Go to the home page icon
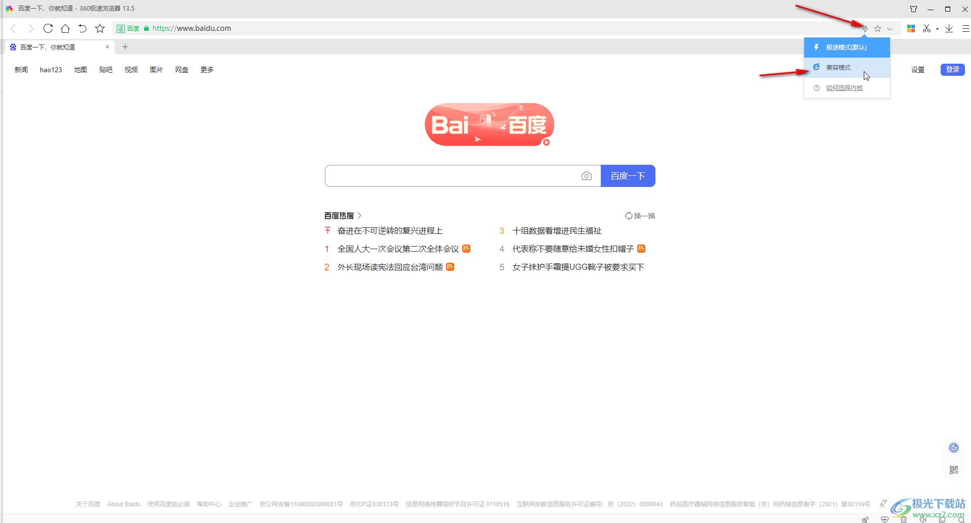 tap(65, 28)
